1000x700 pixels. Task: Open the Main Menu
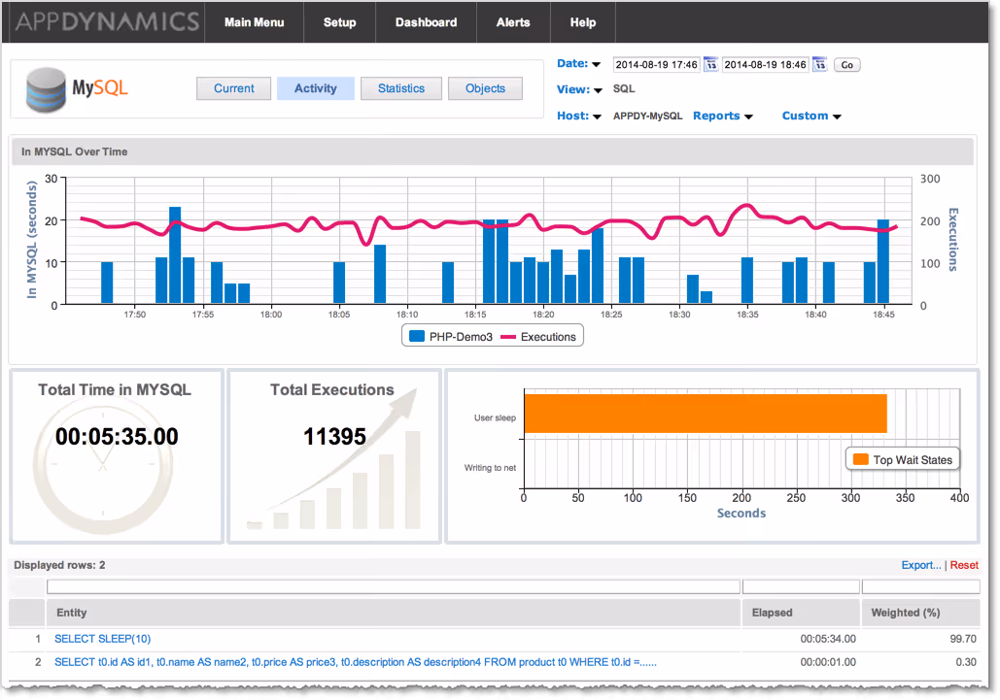click(254, 22)
